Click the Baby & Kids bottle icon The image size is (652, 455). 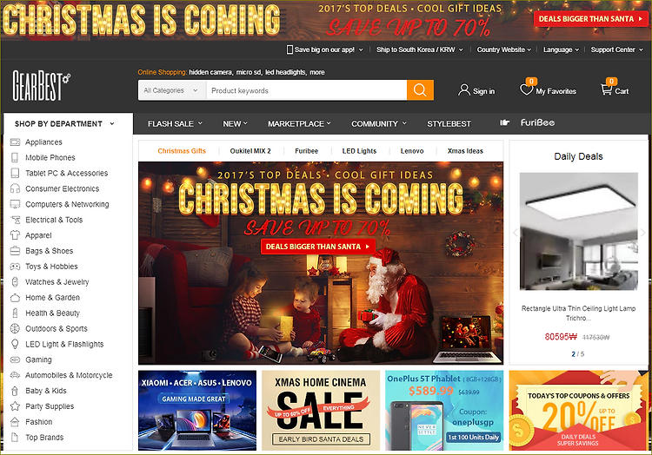(15, 391)
